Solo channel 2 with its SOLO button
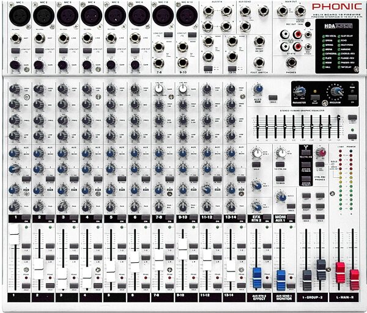Screen dimensions: 367x313 pos(50,285)
